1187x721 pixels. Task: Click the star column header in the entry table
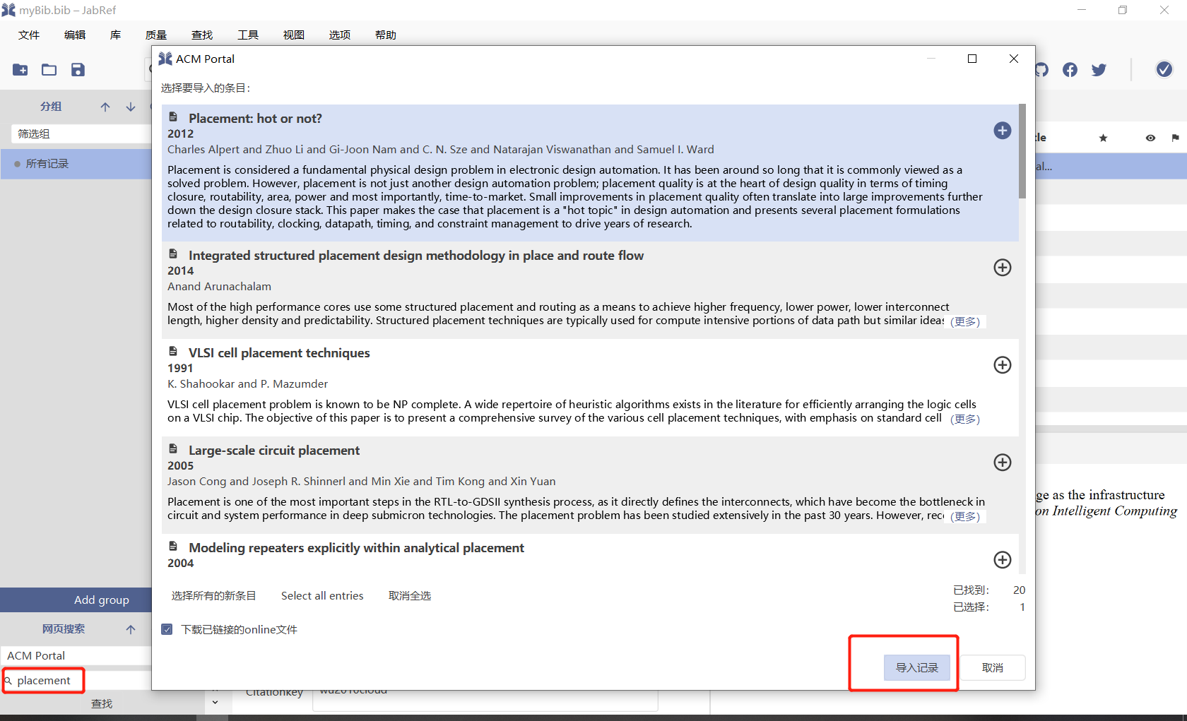[x=1103, y=138]
